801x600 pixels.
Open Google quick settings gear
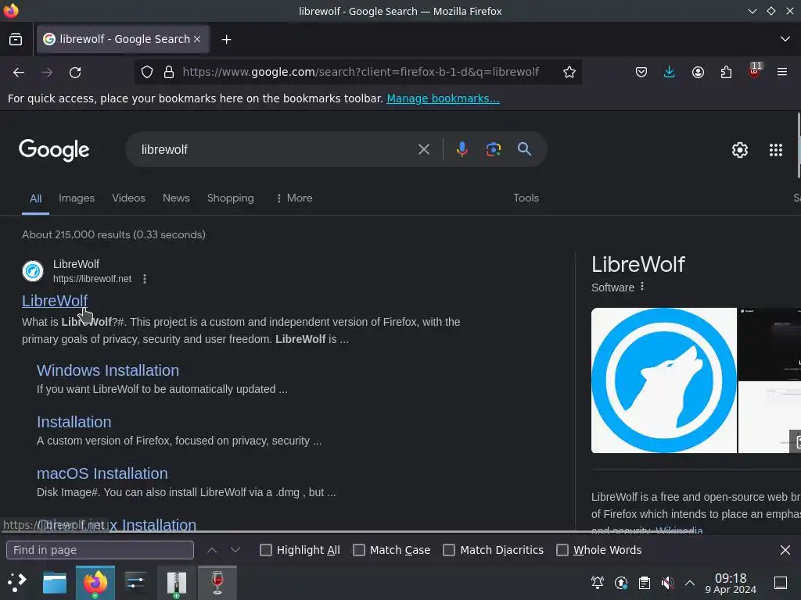click(740, 150)
